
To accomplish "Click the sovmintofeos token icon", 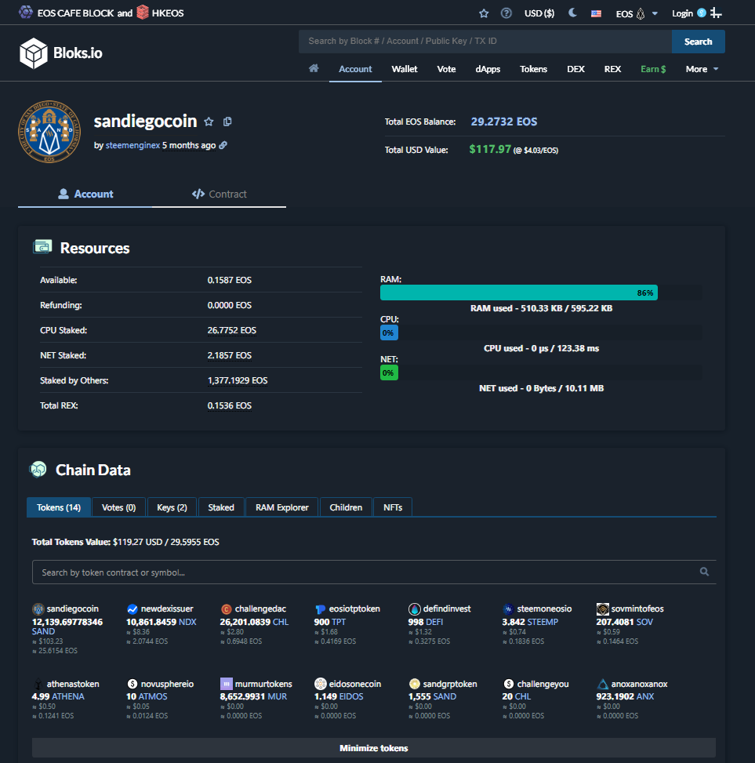I will (603, 609).
